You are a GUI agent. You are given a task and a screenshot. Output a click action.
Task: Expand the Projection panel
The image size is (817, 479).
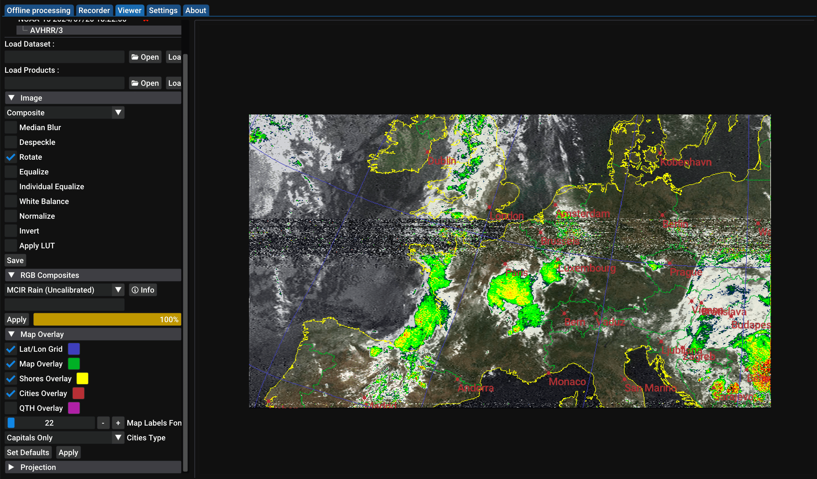point(12,467)
